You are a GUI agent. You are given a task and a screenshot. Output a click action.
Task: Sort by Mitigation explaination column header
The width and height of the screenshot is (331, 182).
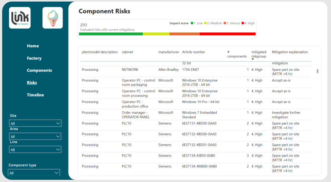[290, 52]
